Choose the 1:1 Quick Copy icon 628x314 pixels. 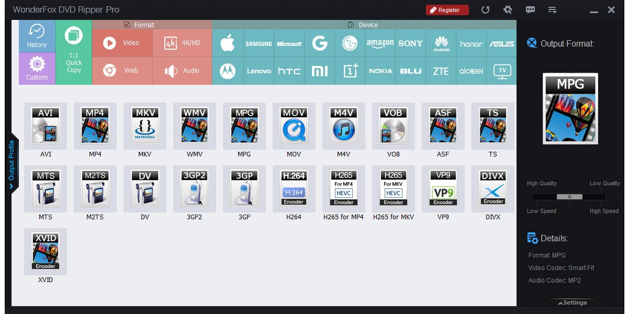coord(73,52)
